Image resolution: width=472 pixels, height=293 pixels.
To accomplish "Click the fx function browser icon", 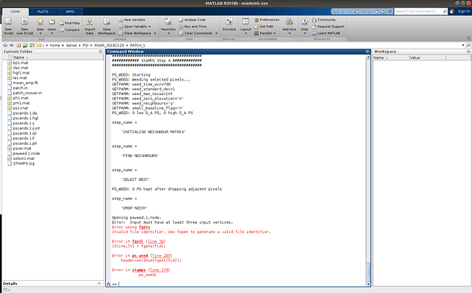I will (108, 284).
